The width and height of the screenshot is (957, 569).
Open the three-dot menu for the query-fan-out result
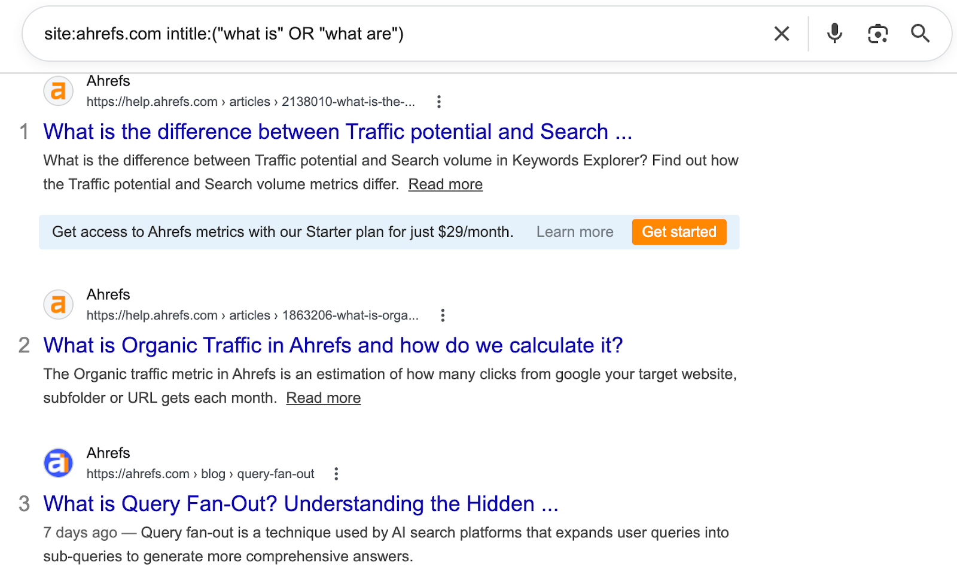[336, 474]
